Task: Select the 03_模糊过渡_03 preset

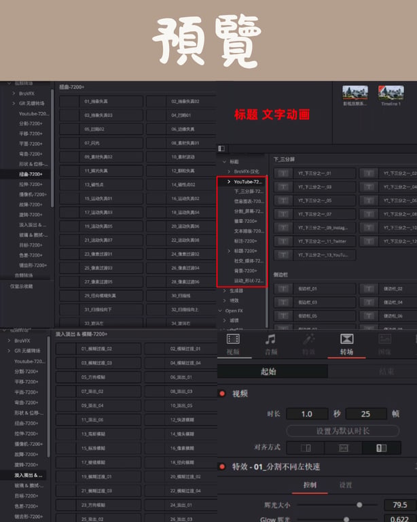Action: (x=98, y=362)
